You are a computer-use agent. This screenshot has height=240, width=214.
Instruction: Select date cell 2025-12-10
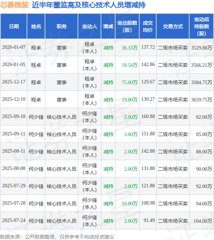tap(14, 99)
